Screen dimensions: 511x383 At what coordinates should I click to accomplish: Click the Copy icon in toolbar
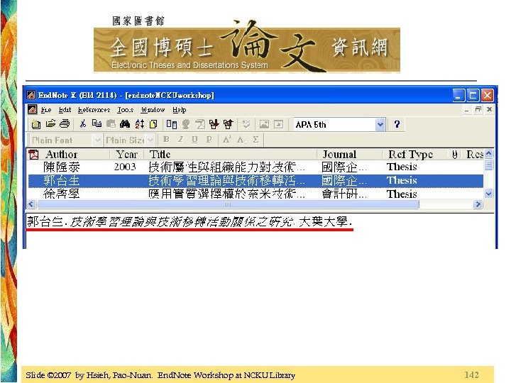point(97,123)
